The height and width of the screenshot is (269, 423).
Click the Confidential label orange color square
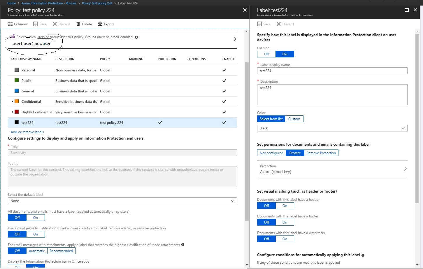[17, 101]
